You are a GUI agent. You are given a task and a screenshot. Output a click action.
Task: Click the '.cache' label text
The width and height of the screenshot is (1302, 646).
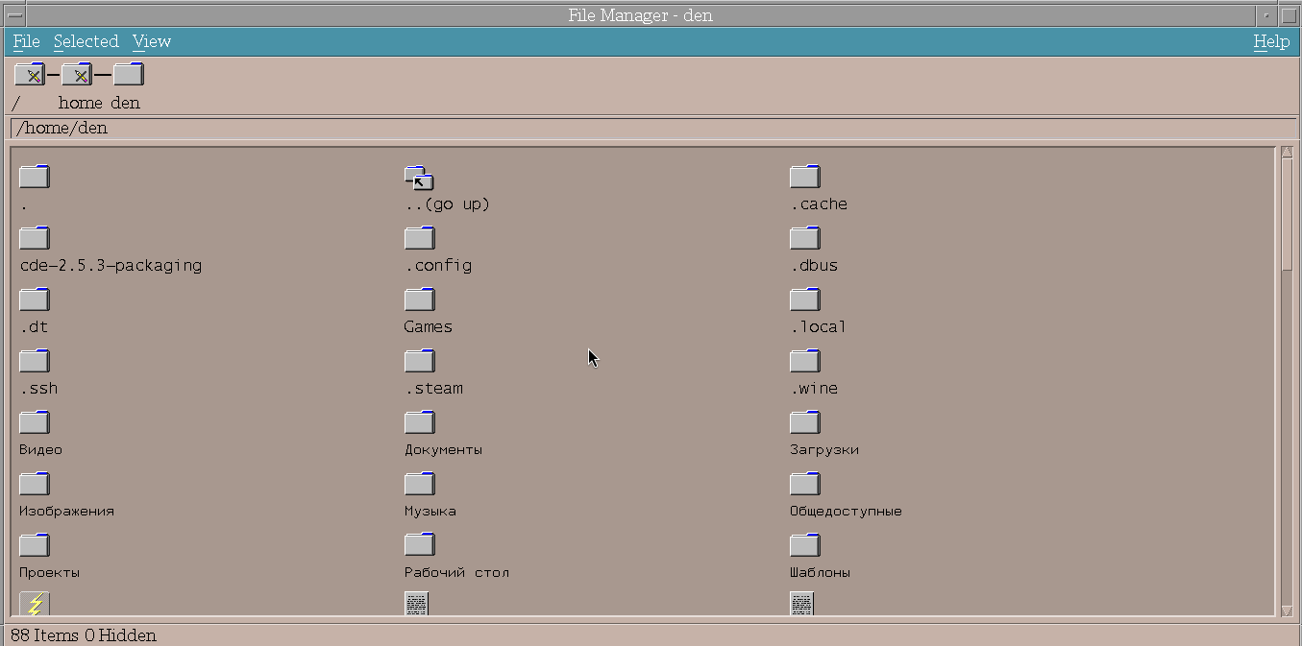click(x=819, y=204)
